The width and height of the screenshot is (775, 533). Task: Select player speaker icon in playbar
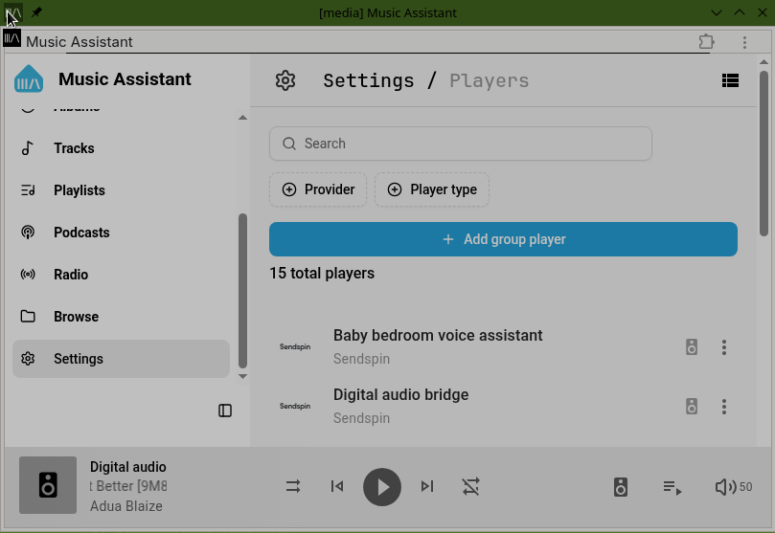[x=621, y=487]
